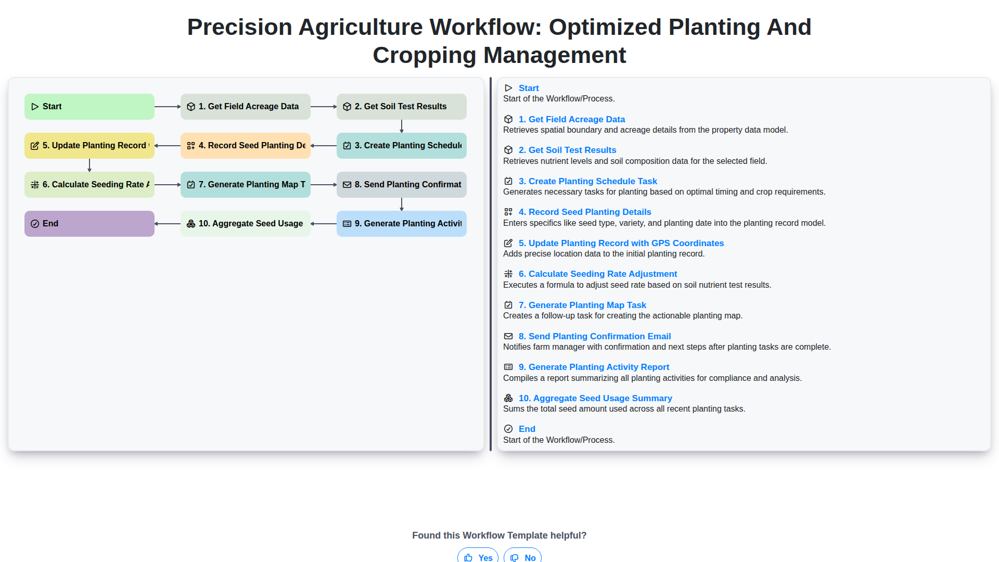The image size is (999, 562).
Task: Select the green Start node in diagram
Action: click(89, 107)
